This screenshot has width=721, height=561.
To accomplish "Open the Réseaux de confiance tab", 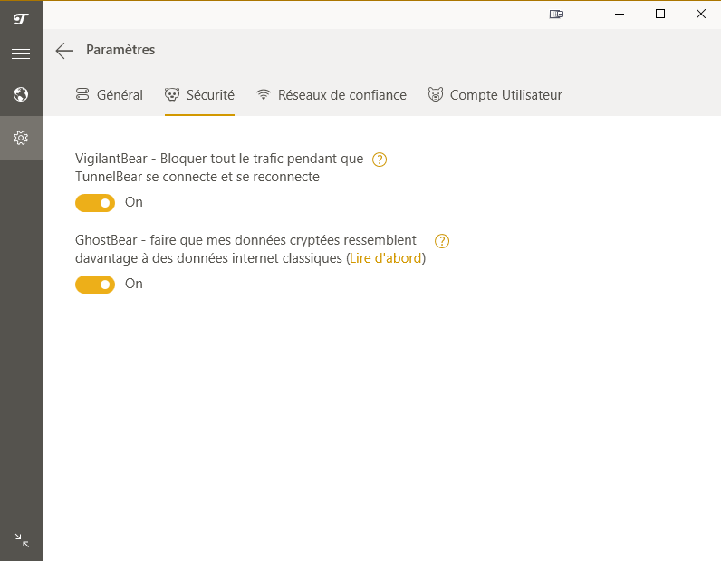I will 332,95.
